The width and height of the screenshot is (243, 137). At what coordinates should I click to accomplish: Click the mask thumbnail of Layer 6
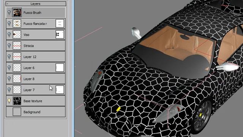pyautogui.click(x=60, y=68)
